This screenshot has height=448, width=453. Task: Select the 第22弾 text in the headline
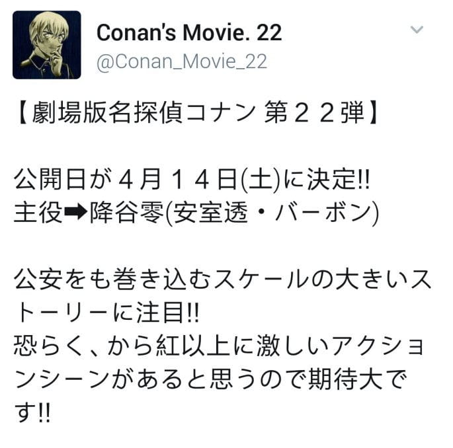pos(314,113)
